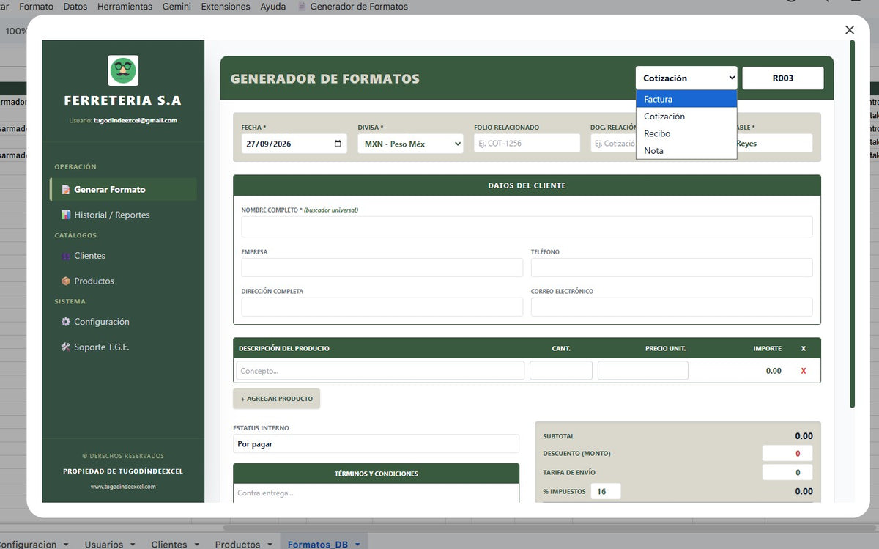Click the dialog vertical scrollbar
This screenshot has height=549, width=879.
click(852, 224)
